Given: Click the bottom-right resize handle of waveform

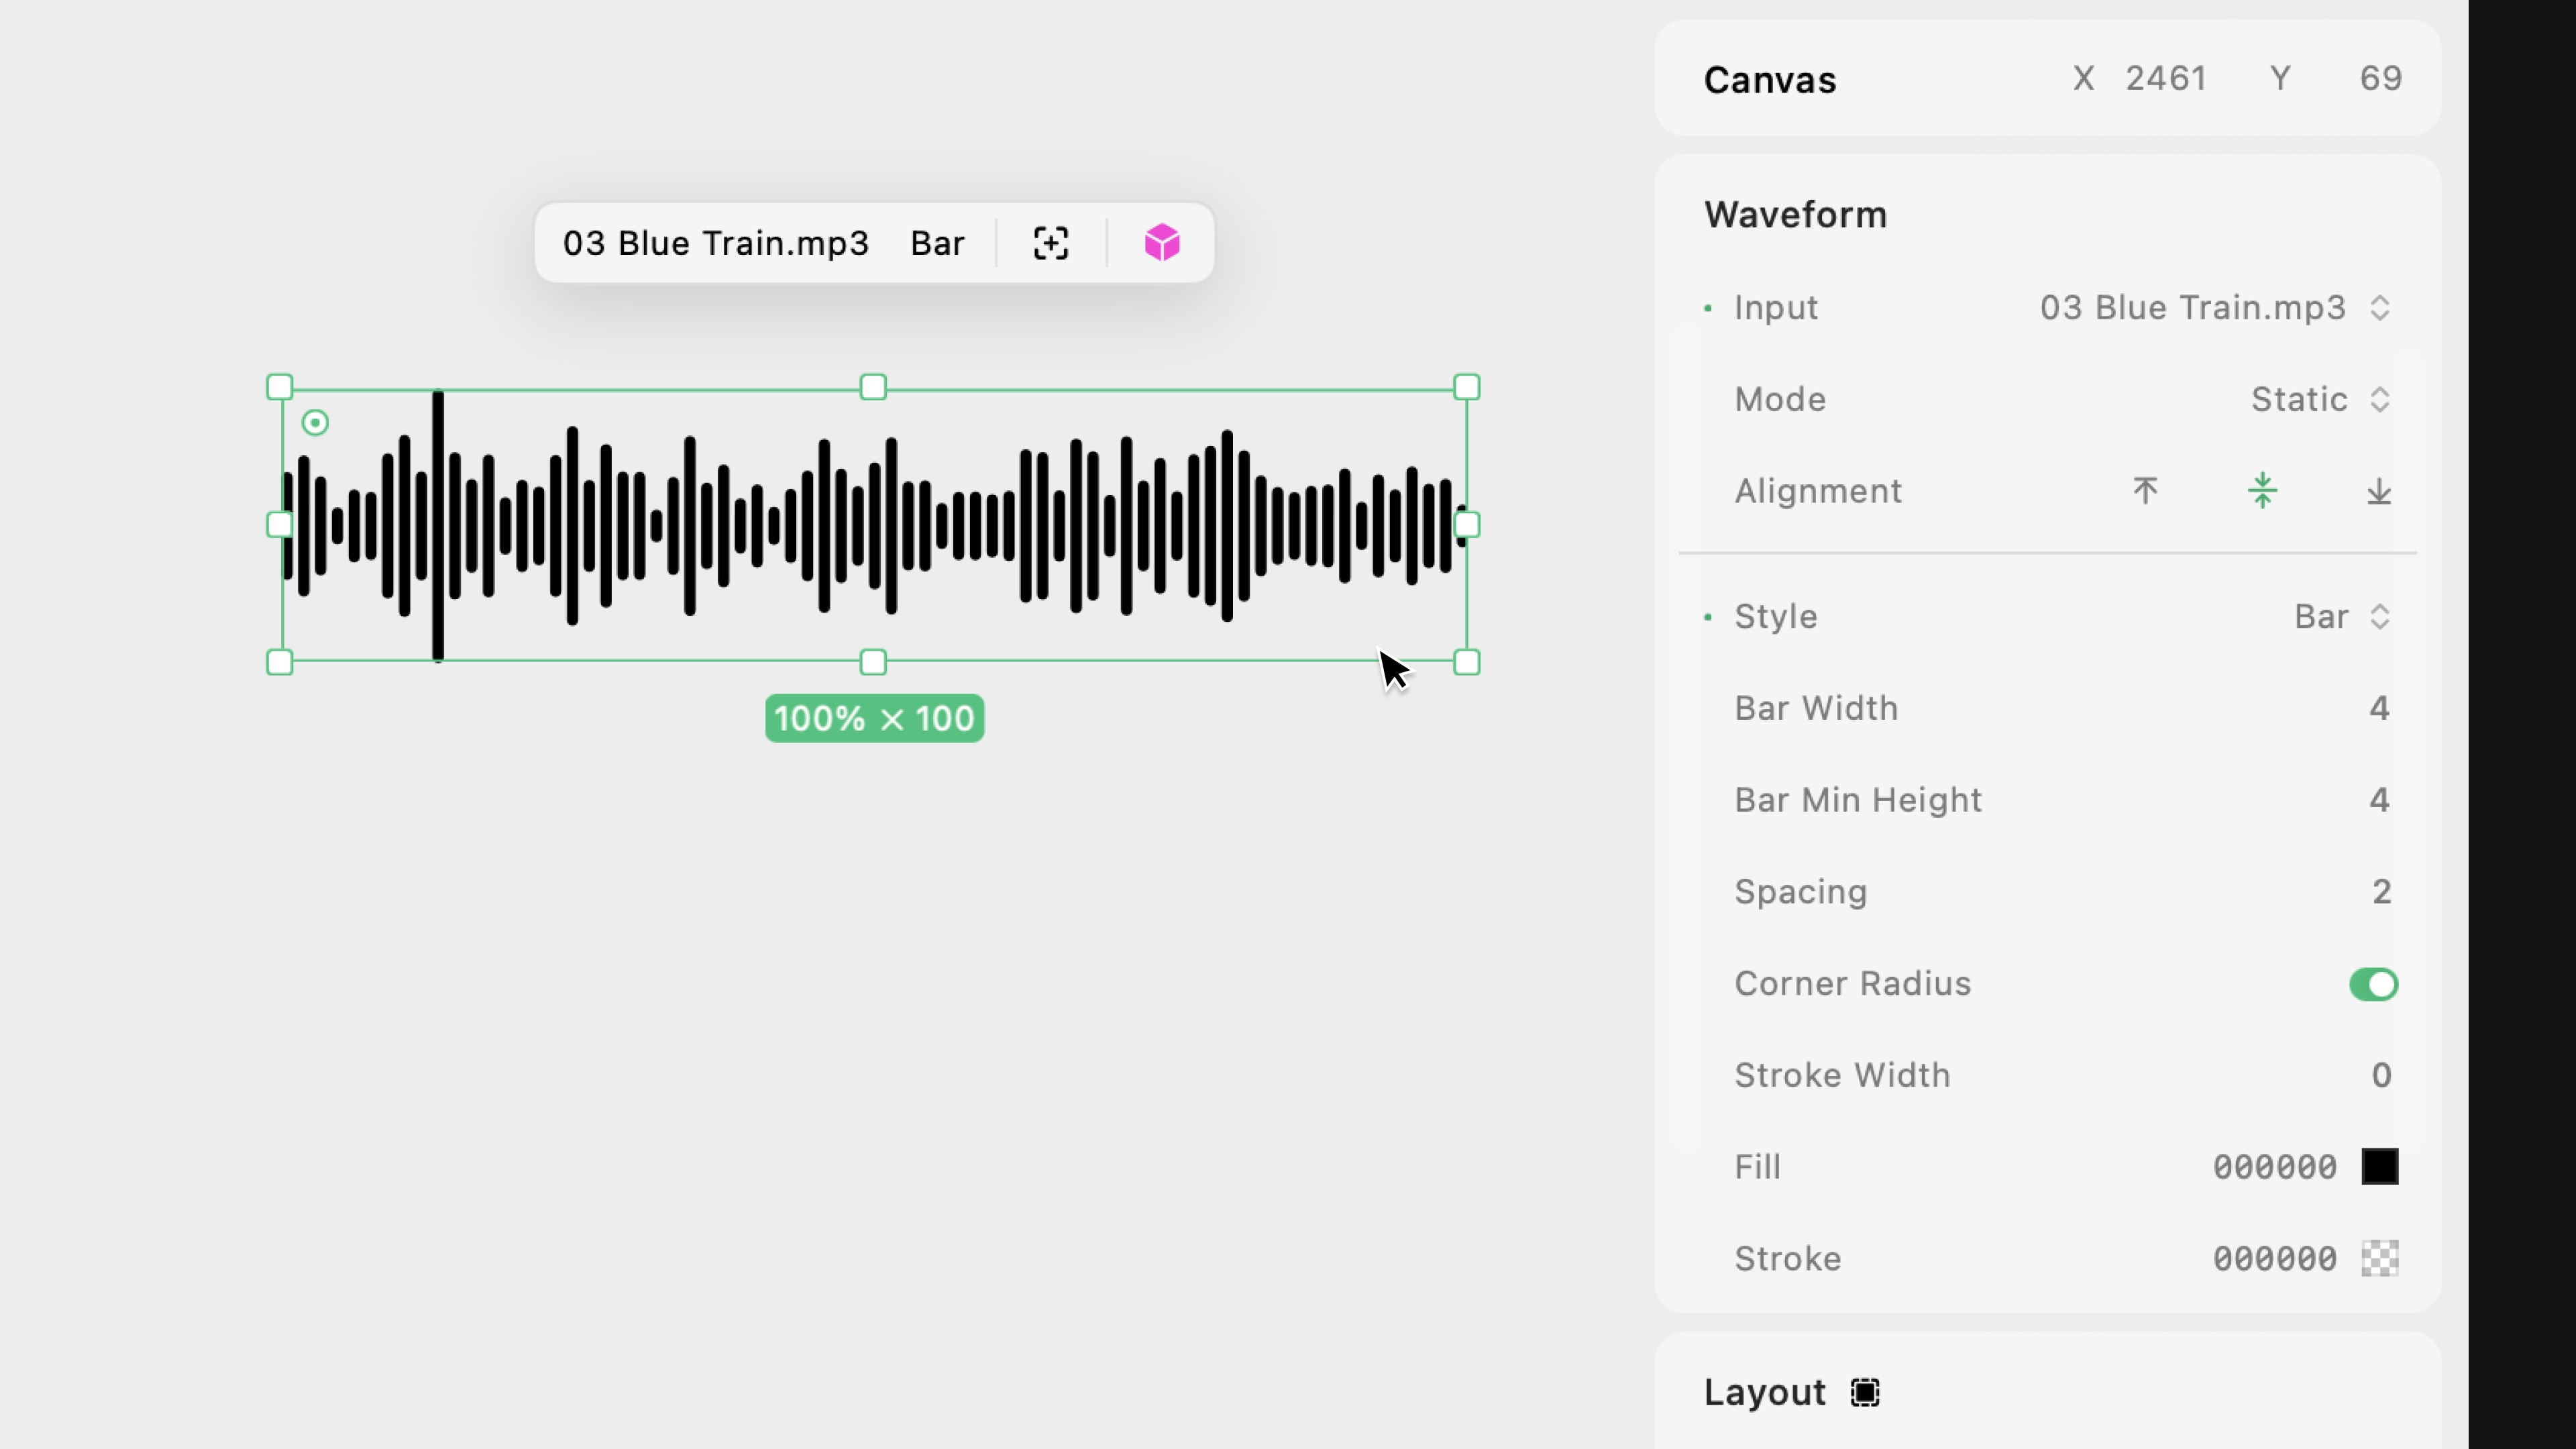Looking at the screenshot, I should pyautogui.click(x=1466, y=662).
